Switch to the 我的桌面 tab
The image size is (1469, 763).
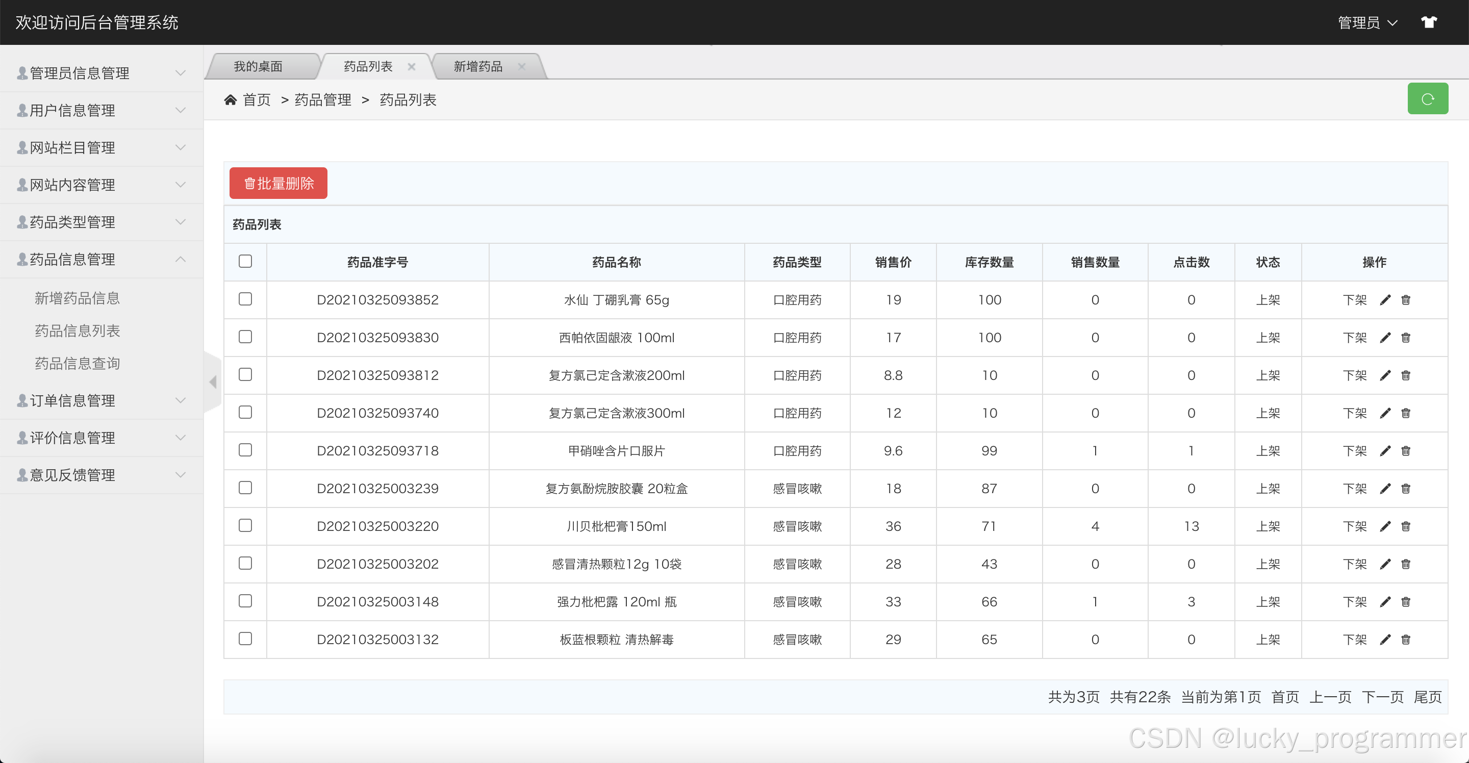coord(258,67)
